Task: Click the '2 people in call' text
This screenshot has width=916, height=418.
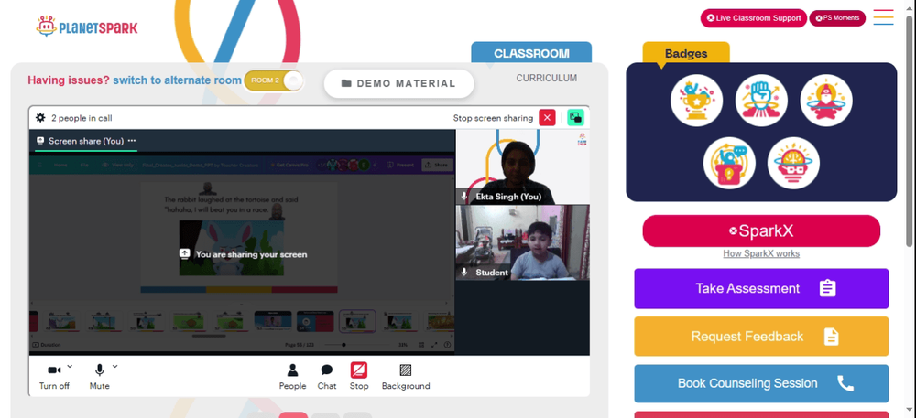Action: (x=82, y=118)
